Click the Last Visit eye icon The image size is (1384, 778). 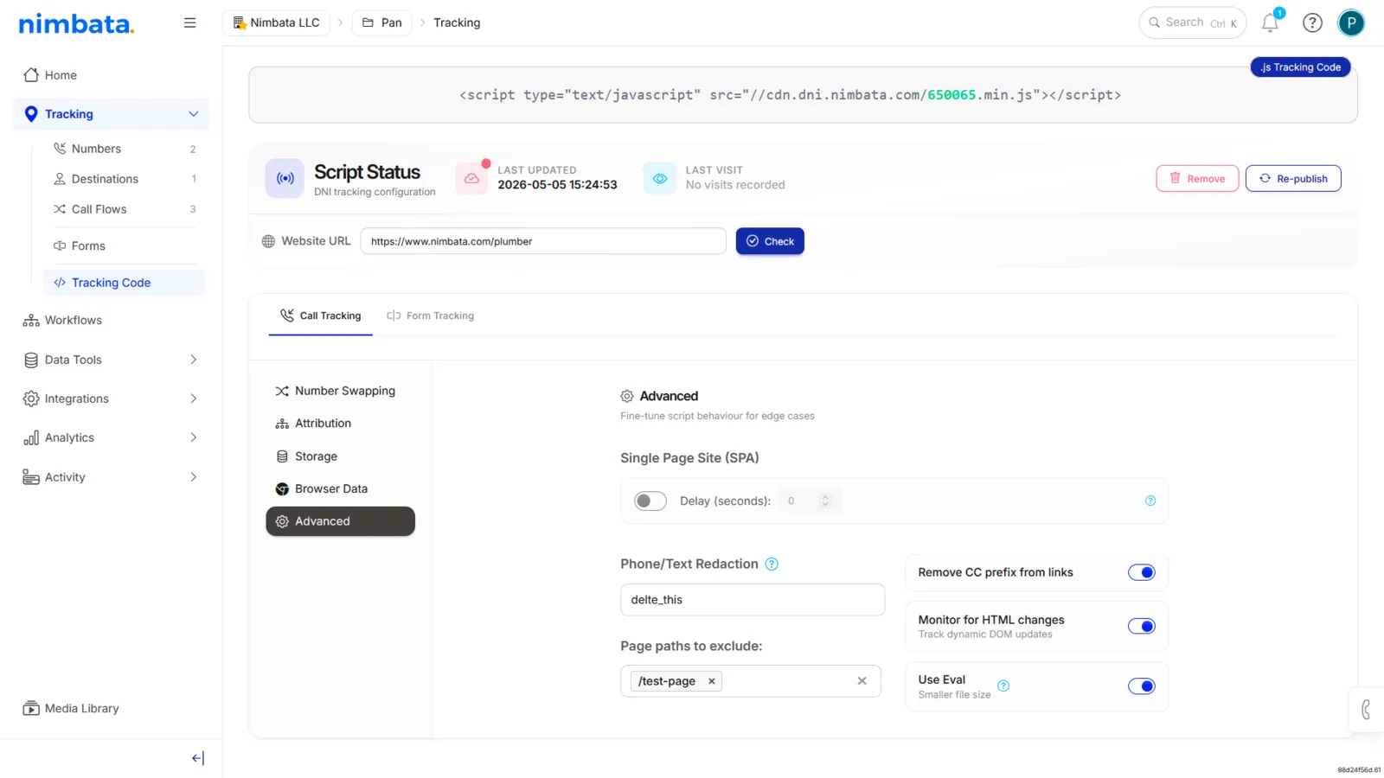(659, 178)
